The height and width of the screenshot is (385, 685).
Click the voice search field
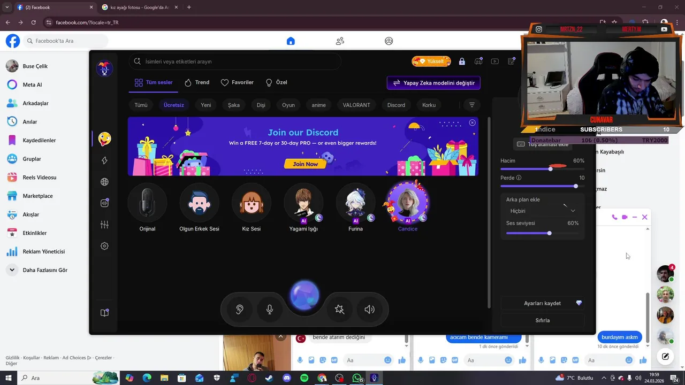click(x=235, y=61)
